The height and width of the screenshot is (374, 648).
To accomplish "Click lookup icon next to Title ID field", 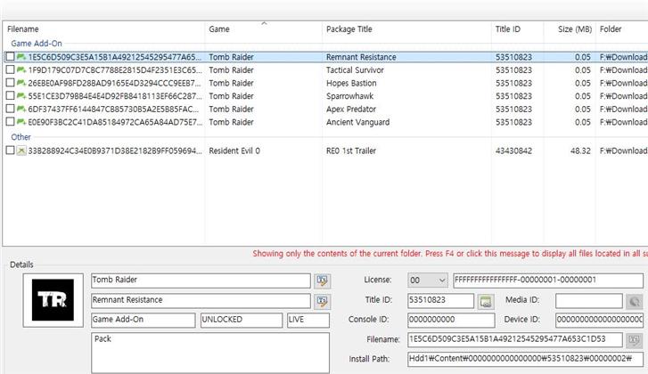I will (x=486, y=301).
